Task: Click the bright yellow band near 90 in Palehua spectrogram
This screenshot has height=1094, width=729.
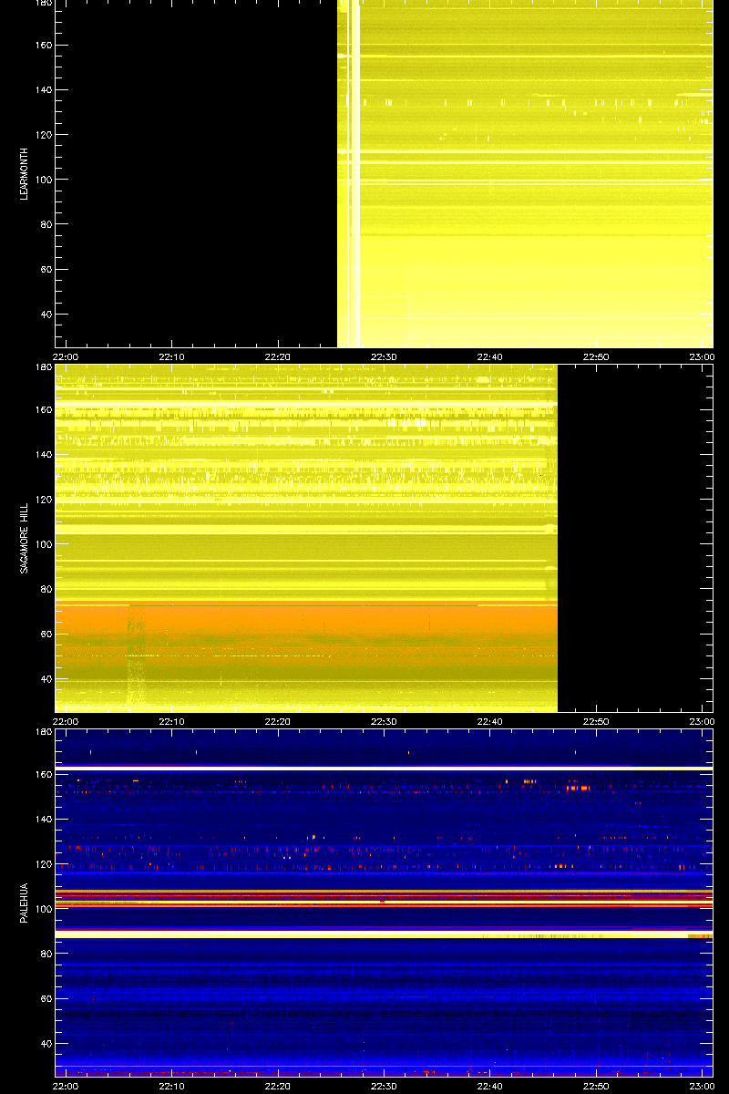Action: tap(384, 934)
